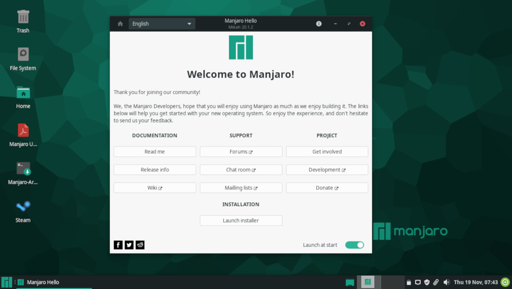This screenshot has width=512, height=289.
Task: Maximize the Manjaro Hello window
Action: tap(349, 24)
